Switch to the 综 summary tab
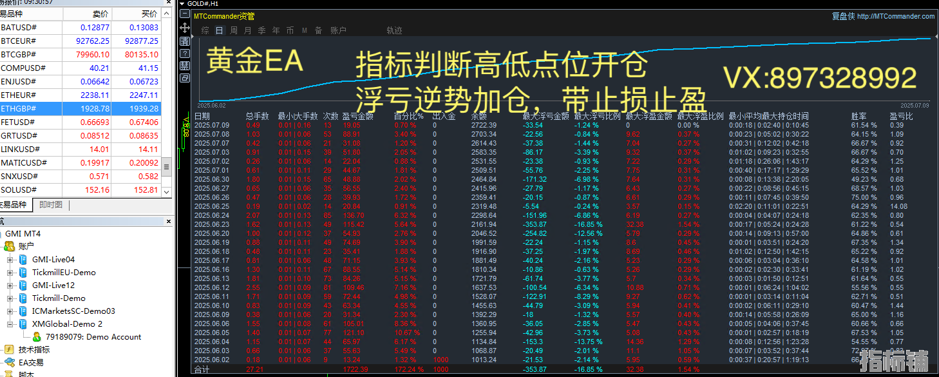Image resolution: width=939 pixels, height=377 pixels. tap(205, 30)
